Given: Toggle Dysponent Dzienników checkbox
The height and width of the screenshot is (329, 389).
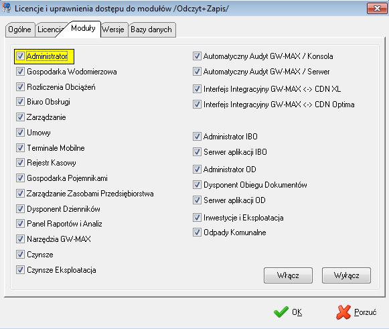Looking at the screenshot, I should [20, 209].
